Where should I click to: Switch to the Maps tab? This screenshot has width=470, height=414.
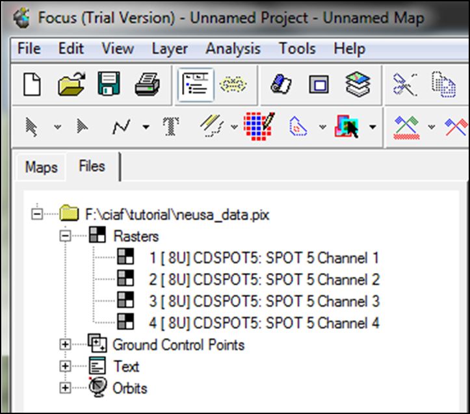41,167
